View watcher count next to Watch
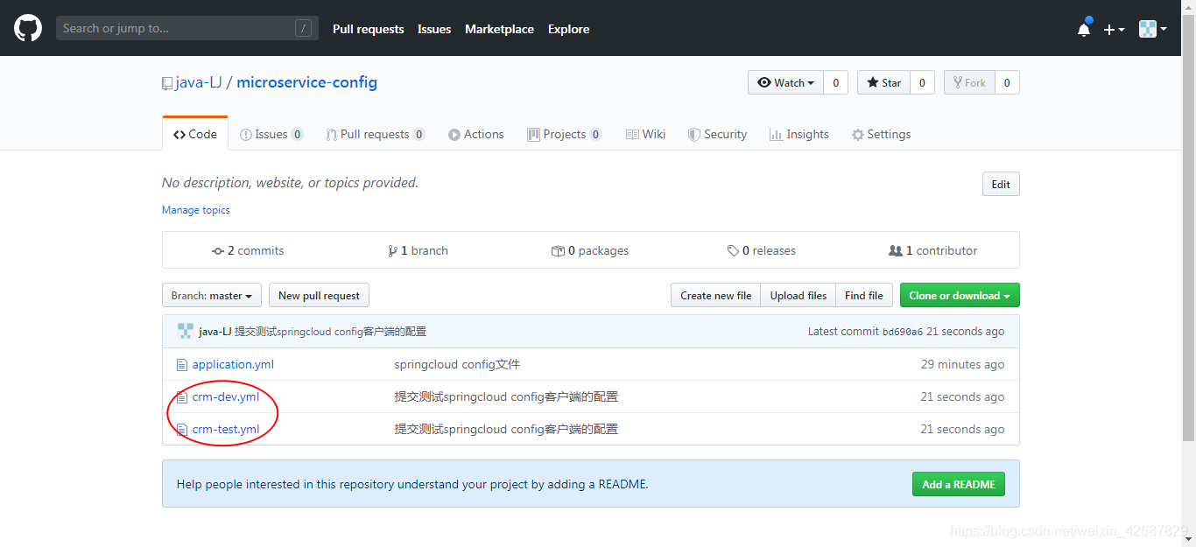1196x547 pixels. (835, 82)
